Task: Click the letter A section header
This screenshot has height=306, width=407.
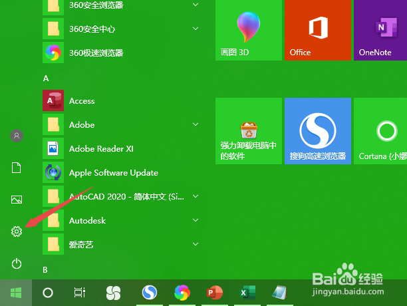Action: pos(46,78)
